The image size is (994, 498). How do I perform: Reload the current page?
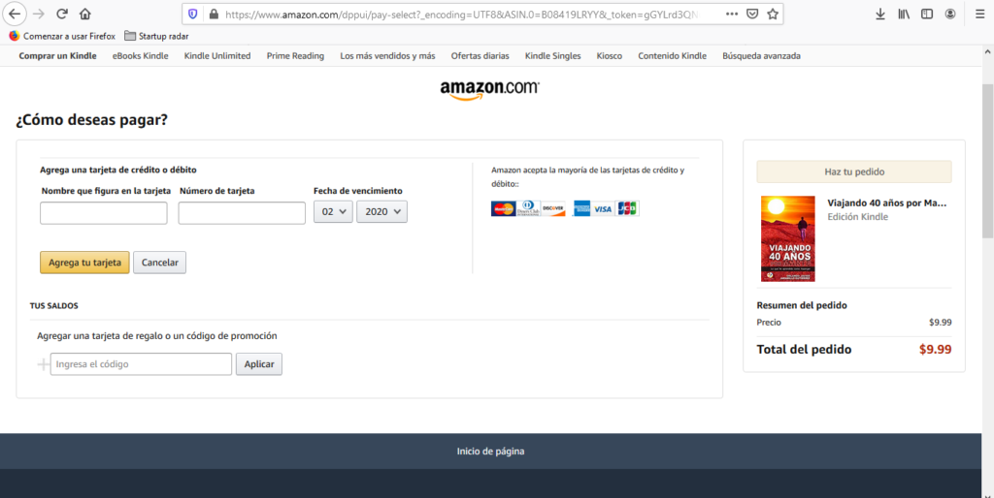point(62,14)
